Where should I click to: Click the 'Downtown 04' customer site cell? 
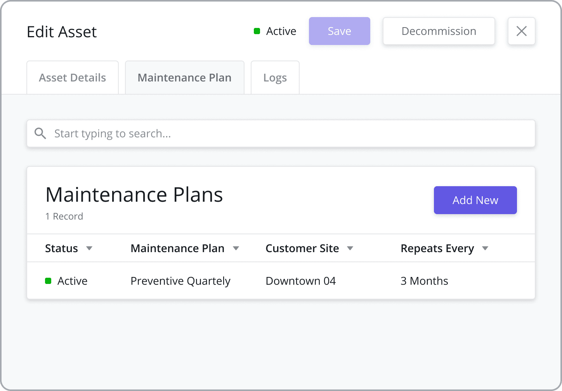301,281
